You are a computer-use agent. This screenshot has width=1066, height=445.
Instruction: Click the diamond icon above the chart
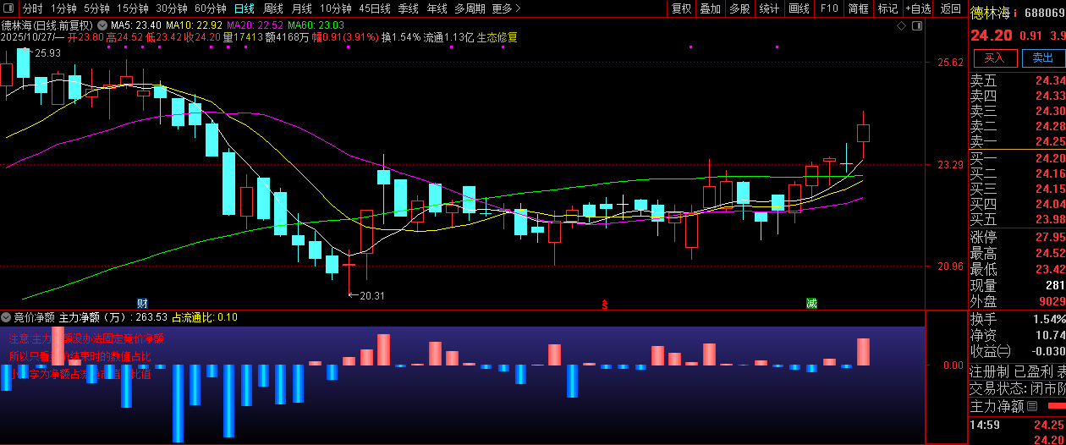click(901, 25)
